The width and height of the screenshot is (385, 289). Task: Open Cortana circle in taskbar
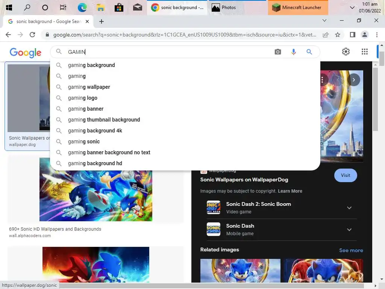click(45, 8)
